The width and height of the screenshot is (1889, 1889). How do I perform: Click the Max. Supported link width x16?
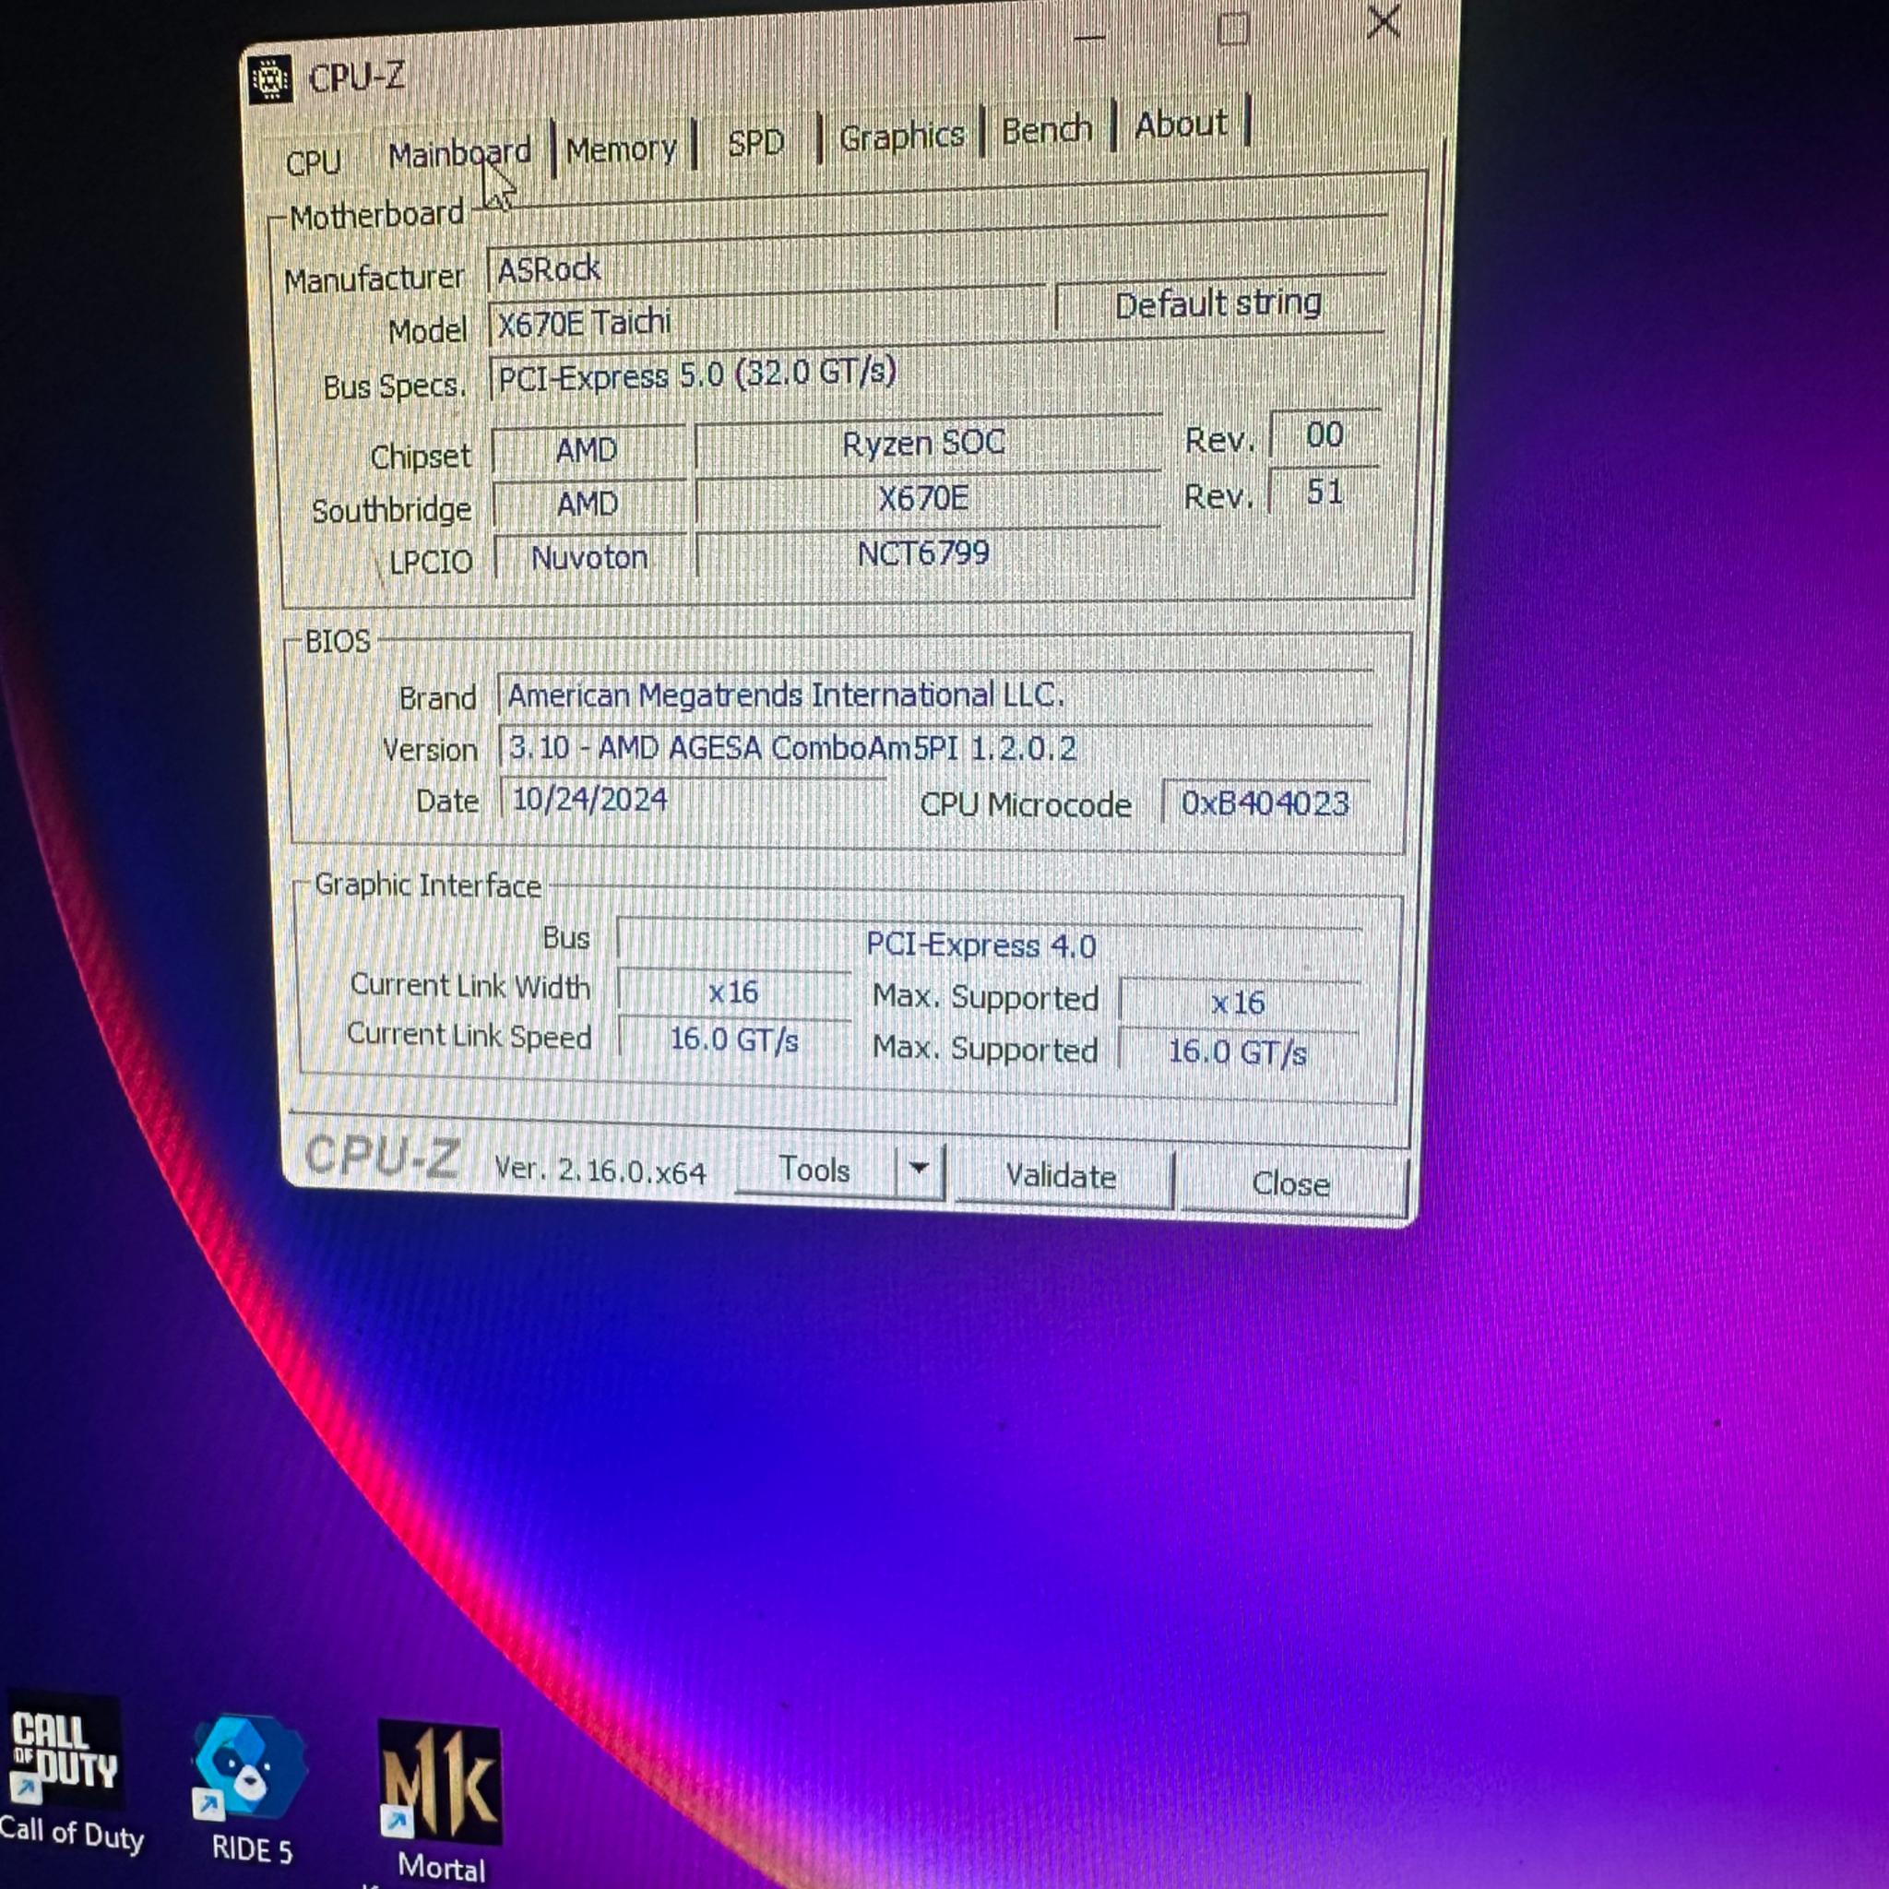(1238, 1003)
